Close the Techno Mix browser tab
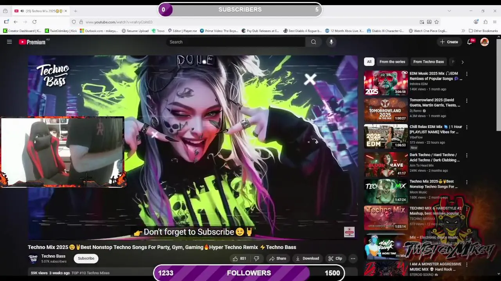Image resolution: width=501 pixels, height=281 pixels. [x=66, y=11]
